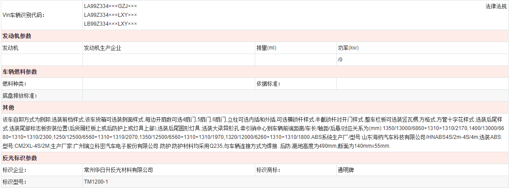Click the 反光标识参数 section header
The image size is (510, 188).
coord(20,158)
